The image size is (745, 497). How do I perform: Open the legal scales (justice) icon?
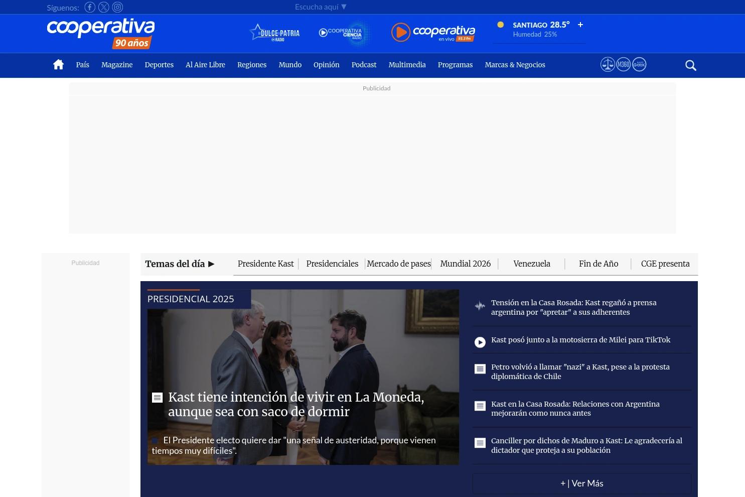[608, 64]
